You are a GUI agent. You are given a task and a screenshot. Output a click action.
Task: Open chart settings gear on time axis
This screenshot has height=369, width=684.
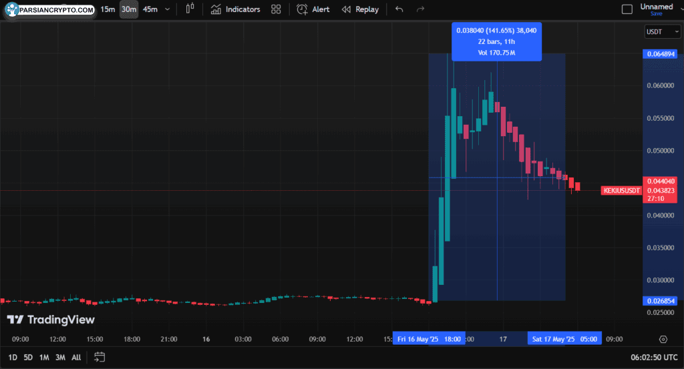point(663,339)
